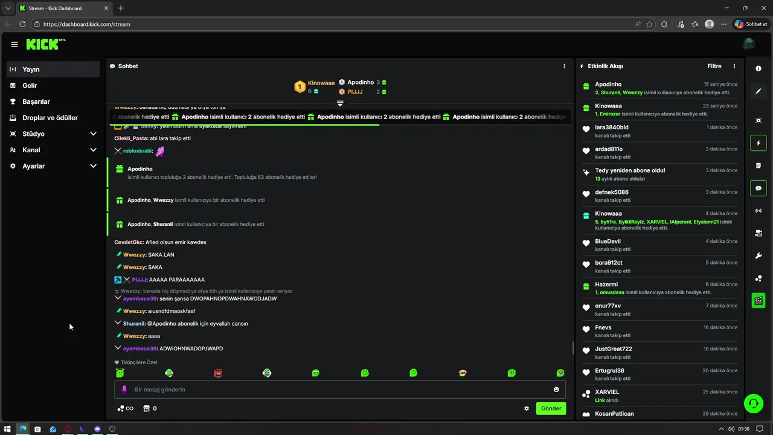Click the purple microphone icon in message box
Screen dimensions: 773x435
tap(124, 390)
